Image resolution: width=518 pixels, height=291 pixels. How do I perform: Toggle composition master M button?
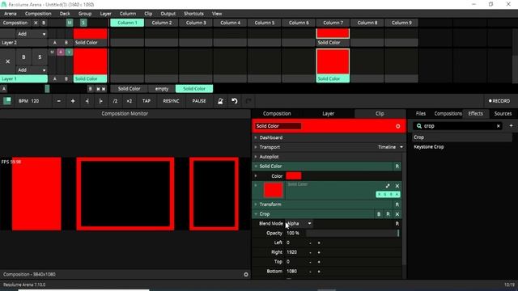[x=70, y=23]
